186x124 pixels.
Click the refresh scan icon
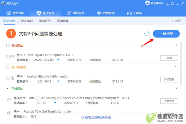[147, 34]
